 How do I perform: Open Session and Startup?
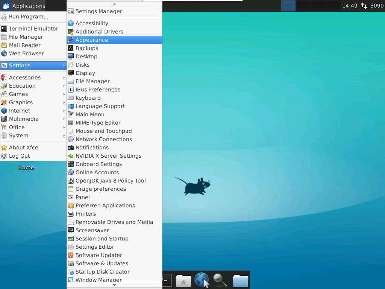point(114,239)
